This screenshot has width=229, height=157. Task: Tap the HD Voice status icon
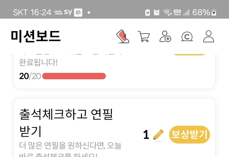point(177,12)
